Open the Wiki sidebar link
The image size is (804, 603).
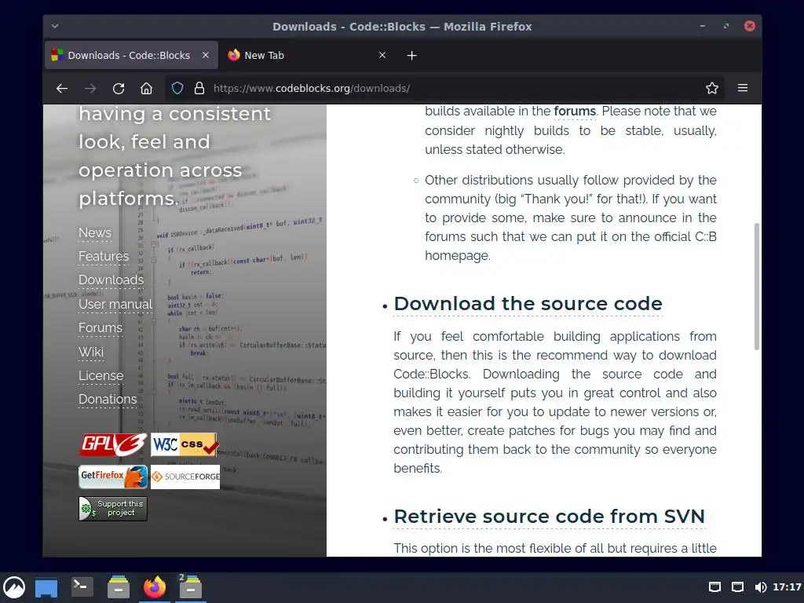[x=91, y=352]
